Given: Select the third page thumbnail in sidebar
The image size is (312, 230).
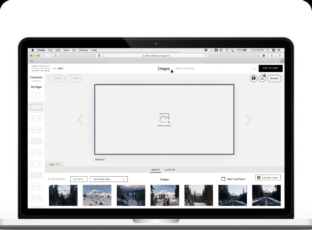Looking at the screenshot, I should [x=36, y=118].
